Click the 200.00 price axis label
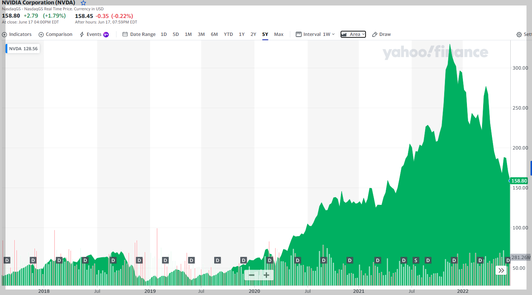Viewport: 532px width, 295px height. pyautogui.click(x=520, y=148)
